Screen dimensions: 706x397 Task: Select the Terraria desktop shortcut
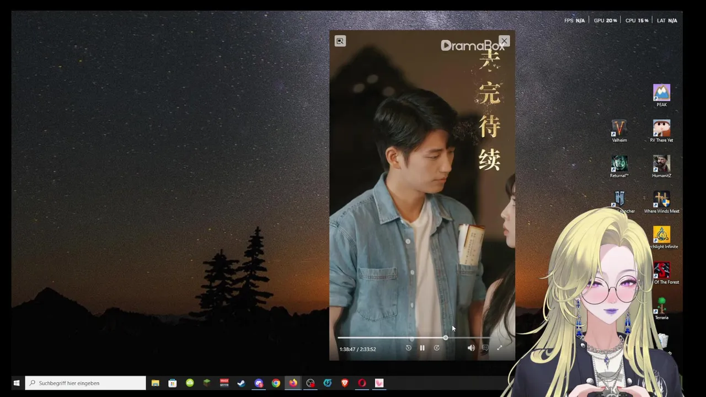[661, 309]
